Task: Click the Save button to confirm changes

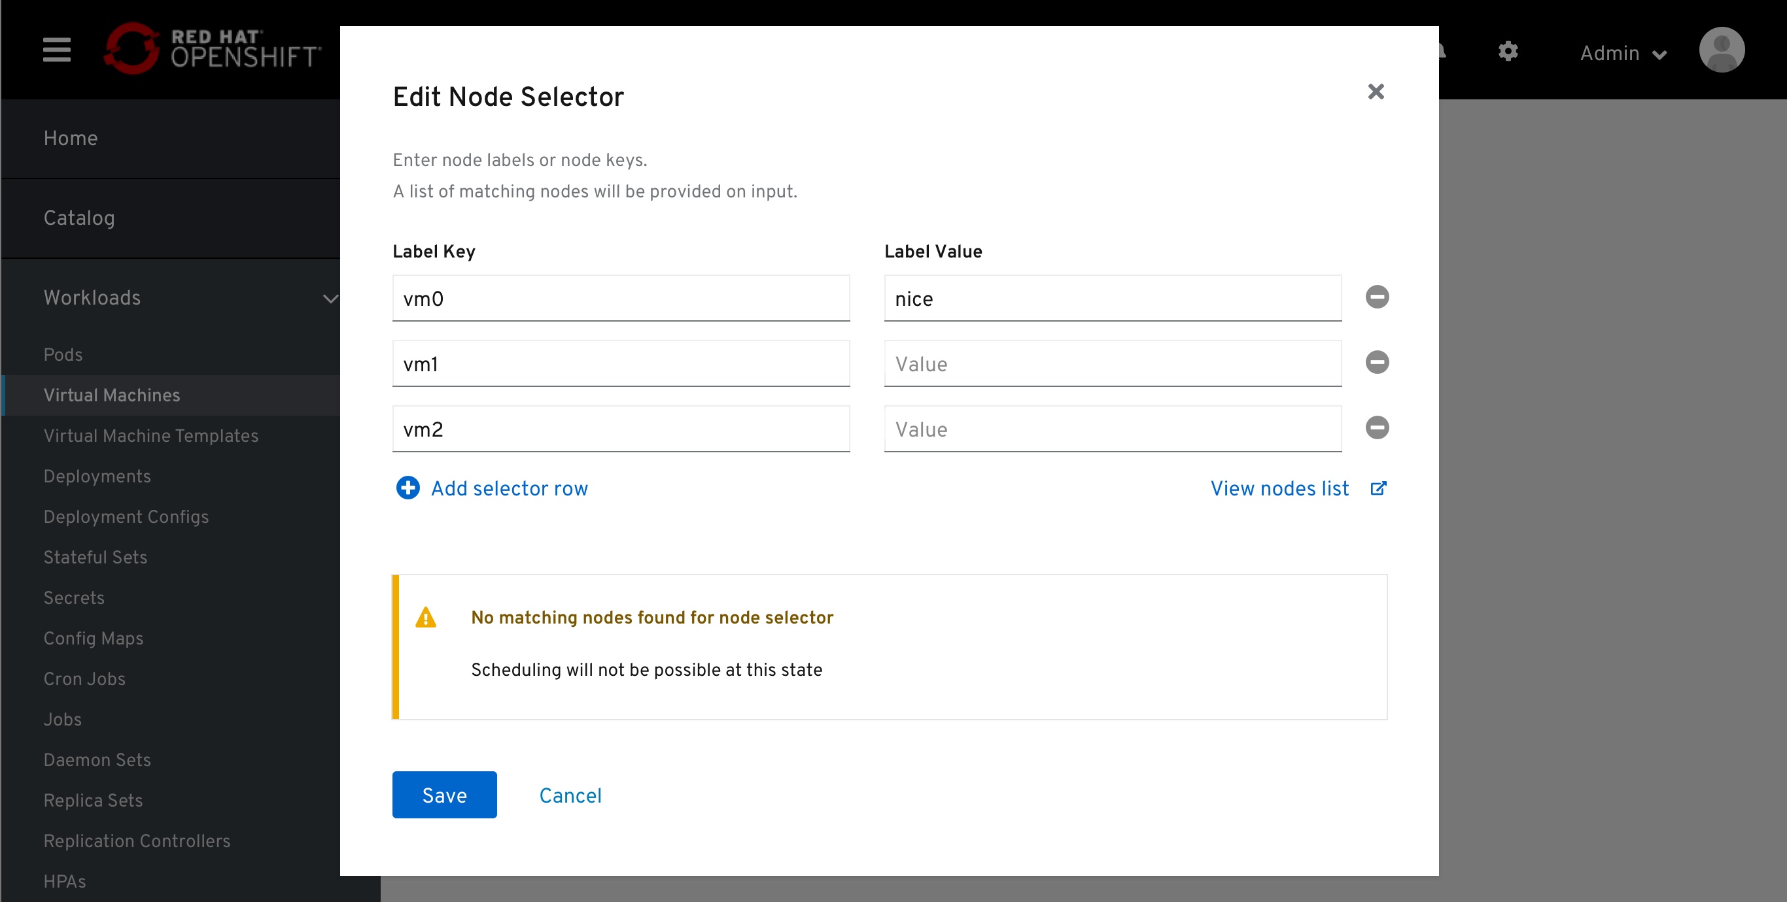Action: 444,794
